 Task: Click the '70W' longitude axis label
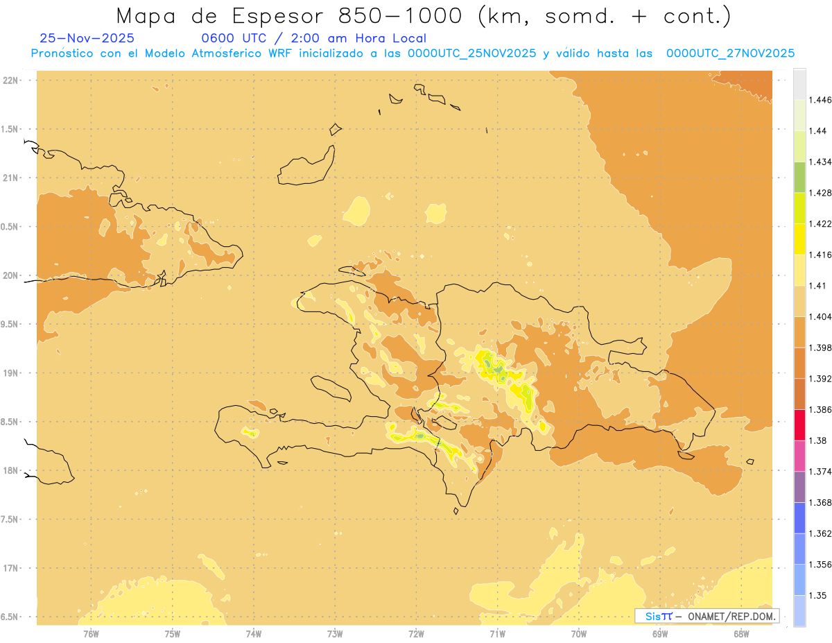579,634
